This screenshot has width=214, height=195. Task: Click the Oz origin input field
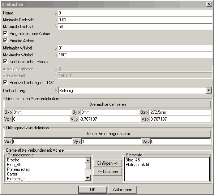(180, 112)
